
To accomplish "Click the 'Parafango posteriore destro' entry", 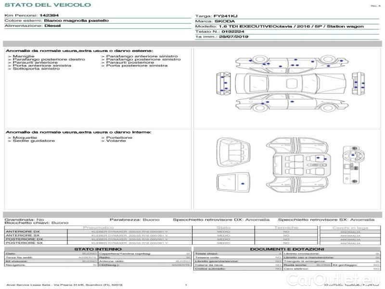I will pyautogui.click(x=49, y=59).
